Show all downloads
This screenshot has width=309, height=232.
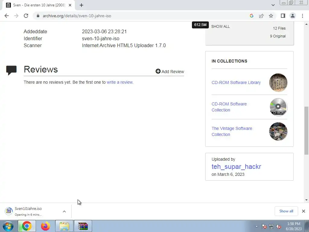click(x=286, y=211)
